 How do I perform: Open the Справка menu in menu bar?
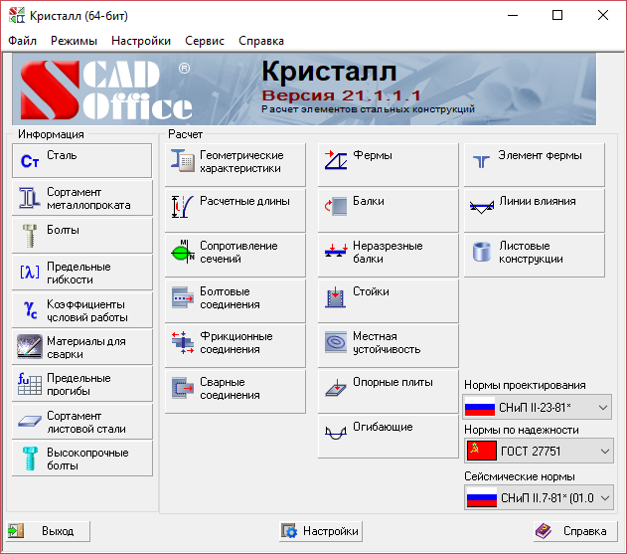(x=261, y=41)
